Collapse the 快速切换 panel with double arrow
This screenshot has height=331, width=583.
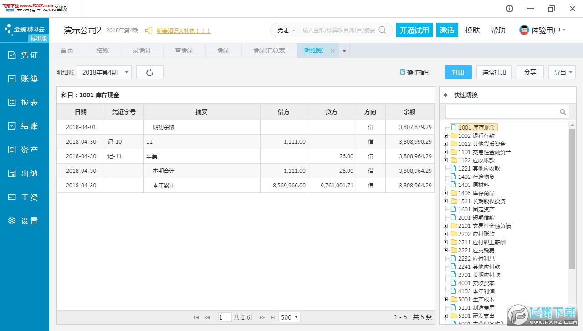point(445,95)
